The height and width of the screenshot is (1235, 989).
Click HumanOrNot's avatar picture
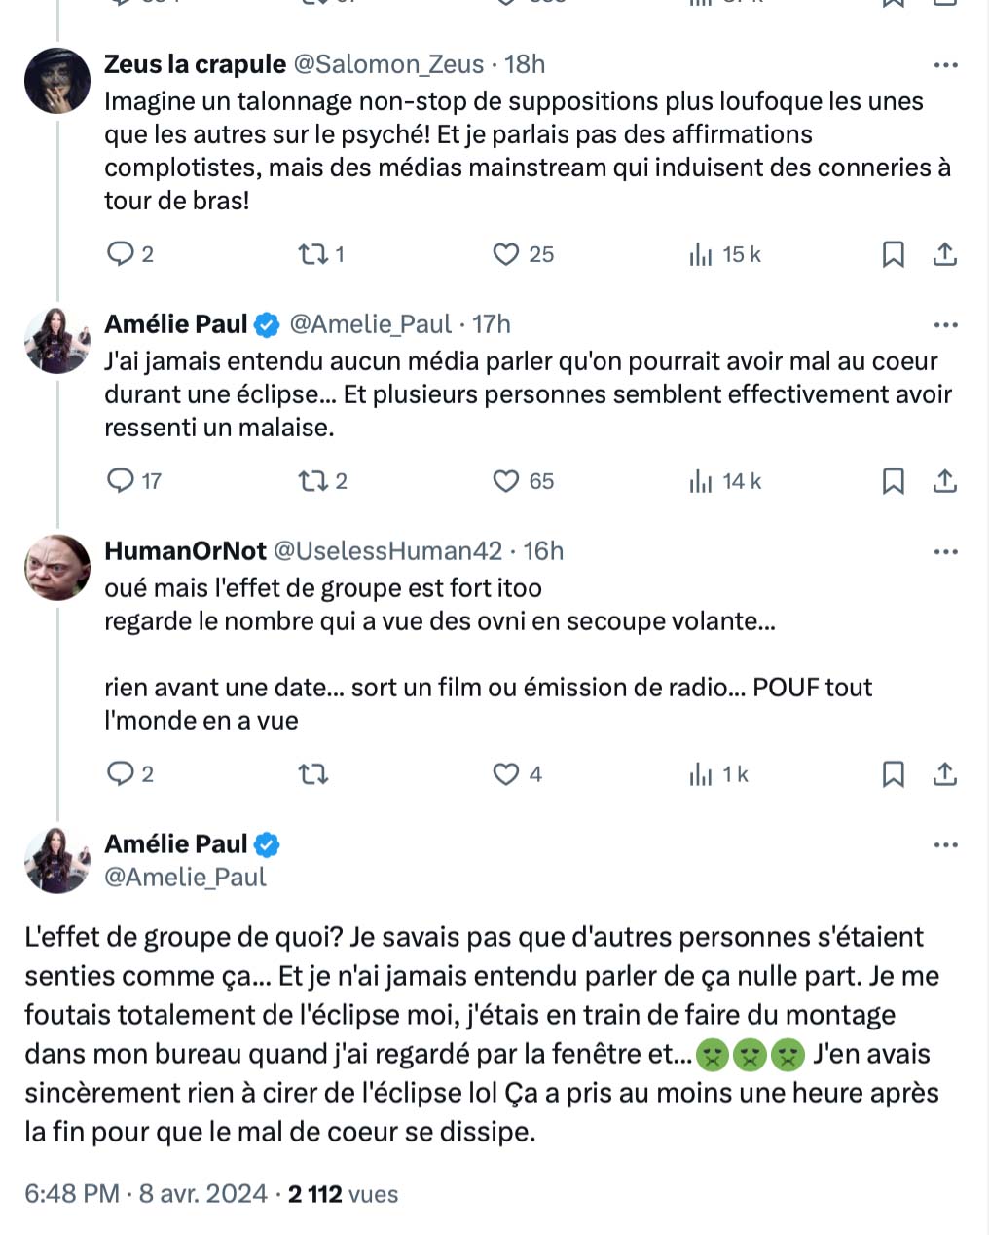pos(57,567)
